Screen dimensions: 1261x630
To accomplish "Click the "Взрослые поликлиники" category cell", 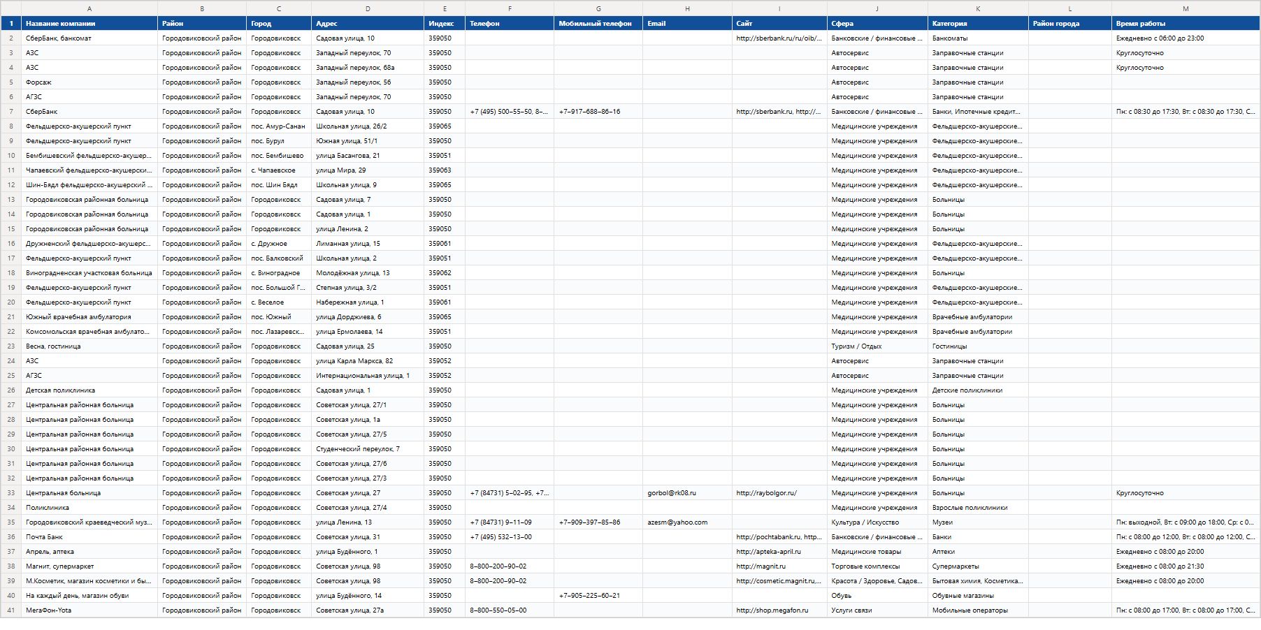I will [978, 508].
